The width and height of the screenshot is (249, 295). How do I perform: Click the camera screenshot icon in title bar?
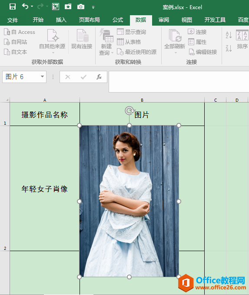click(x=81, y=7)
